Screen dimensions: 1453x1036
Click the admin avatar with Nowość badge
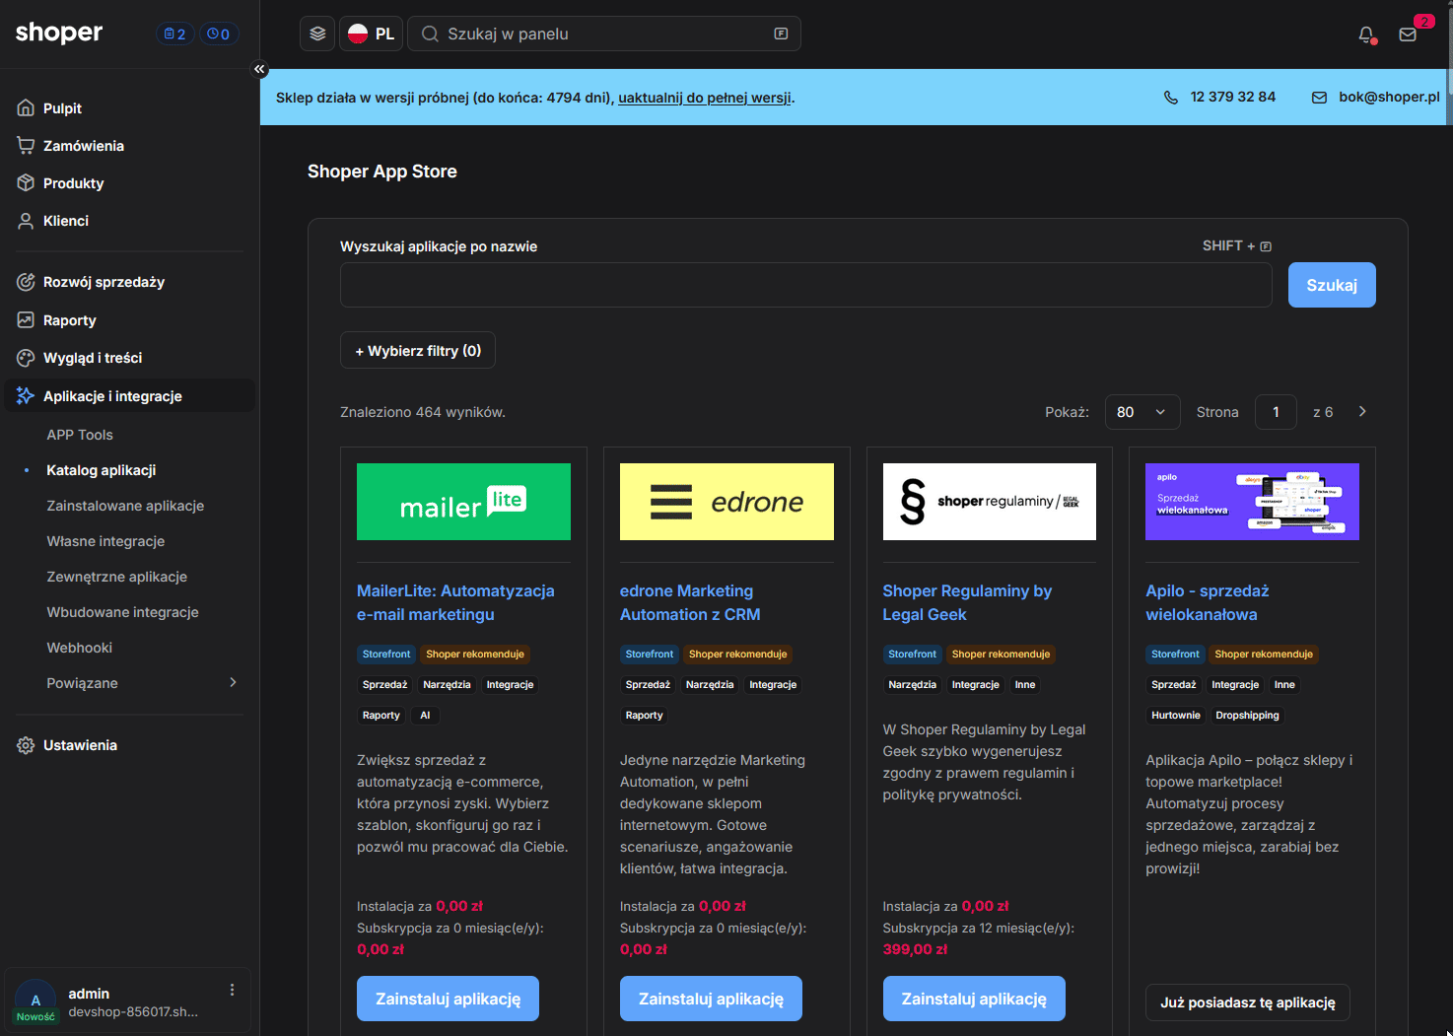[35, 1001]
